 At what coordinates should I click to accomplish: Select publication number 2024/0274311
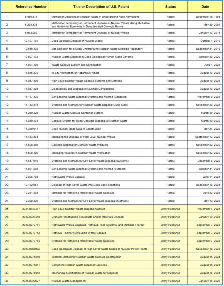tap(31, 265)
